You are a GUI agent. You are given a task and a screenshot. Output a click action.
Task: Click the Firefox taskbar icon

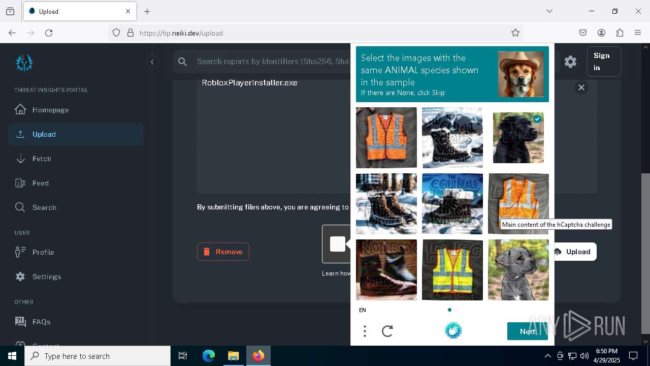[x=258, y=356]
